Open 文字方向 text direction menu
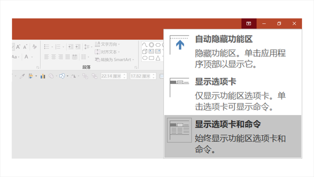 pyautogui.click(x=107, y=44)
